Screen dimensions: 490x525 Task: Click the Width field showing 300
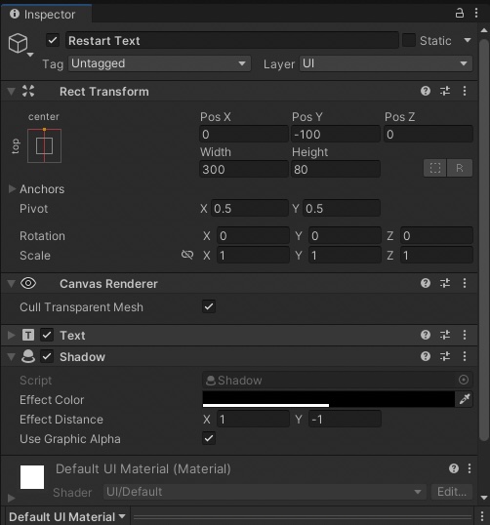[x=244, y=169]
